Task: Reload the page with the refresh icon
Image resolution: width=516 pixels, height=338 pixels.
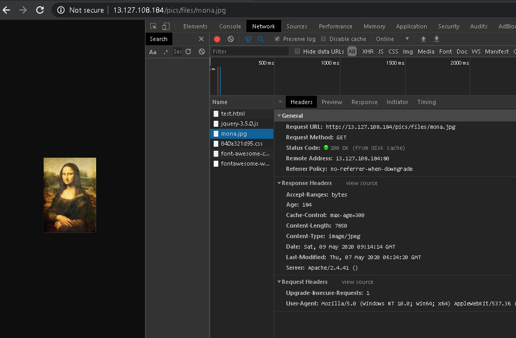Action: tap(40, 10)
